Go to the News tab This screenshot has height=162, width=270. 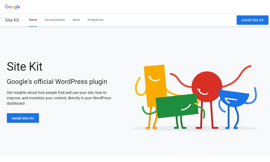pos(76,20)
